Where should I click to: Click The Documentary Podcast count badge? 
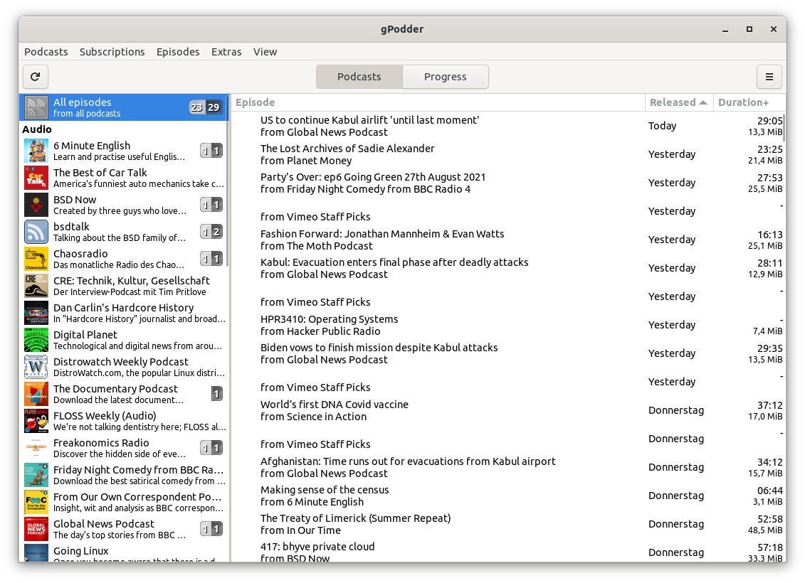pyautogui.click(x=217, y=394)
